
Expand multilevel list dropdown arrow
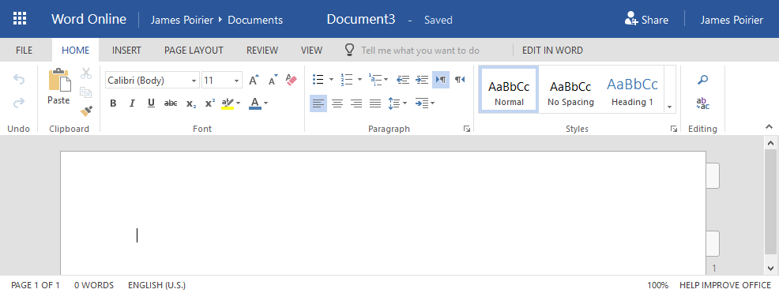pos(386,80)
